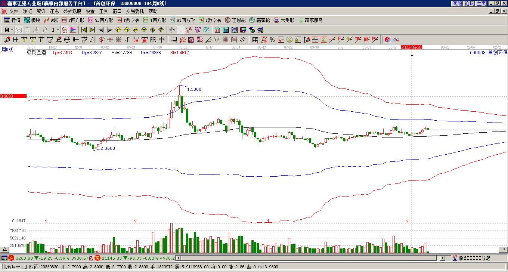Switch to the K线 chart view

(51, 20)
